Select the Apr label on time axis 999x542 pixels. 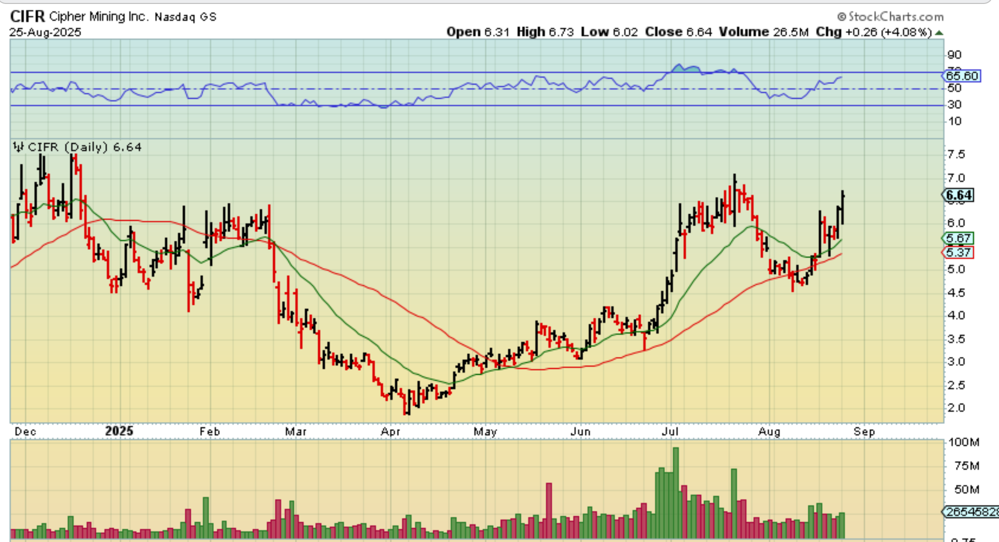(x=390, y=432)
